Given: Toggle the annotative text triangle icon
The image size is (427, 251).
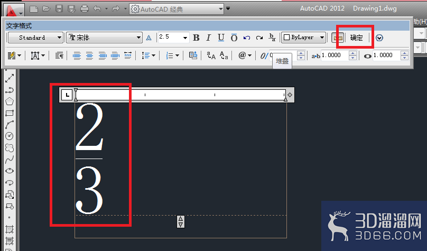Looking at the screenshot, I should [x=148, y=38].
